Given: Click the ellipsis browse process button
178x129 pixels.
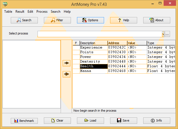Looking at the screenshot, I should [x=167, y=34].
